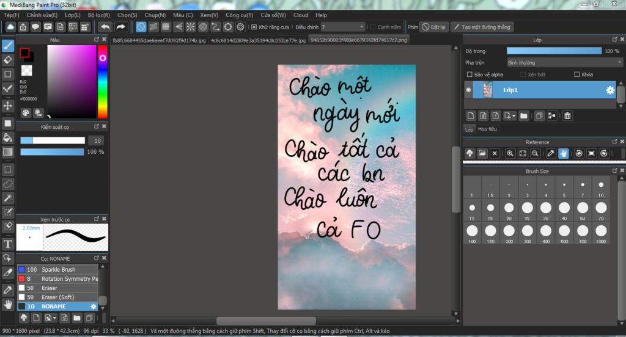
Task: Select the Hand tool in left toolbar
Action: (x=7, y=305)
